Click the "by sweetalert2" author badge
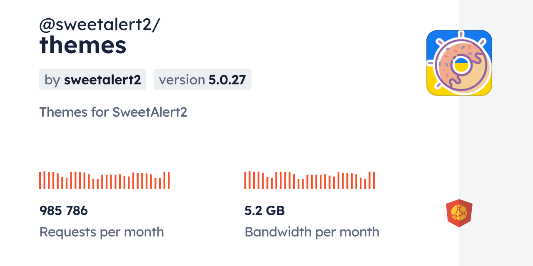 point(92,79)
